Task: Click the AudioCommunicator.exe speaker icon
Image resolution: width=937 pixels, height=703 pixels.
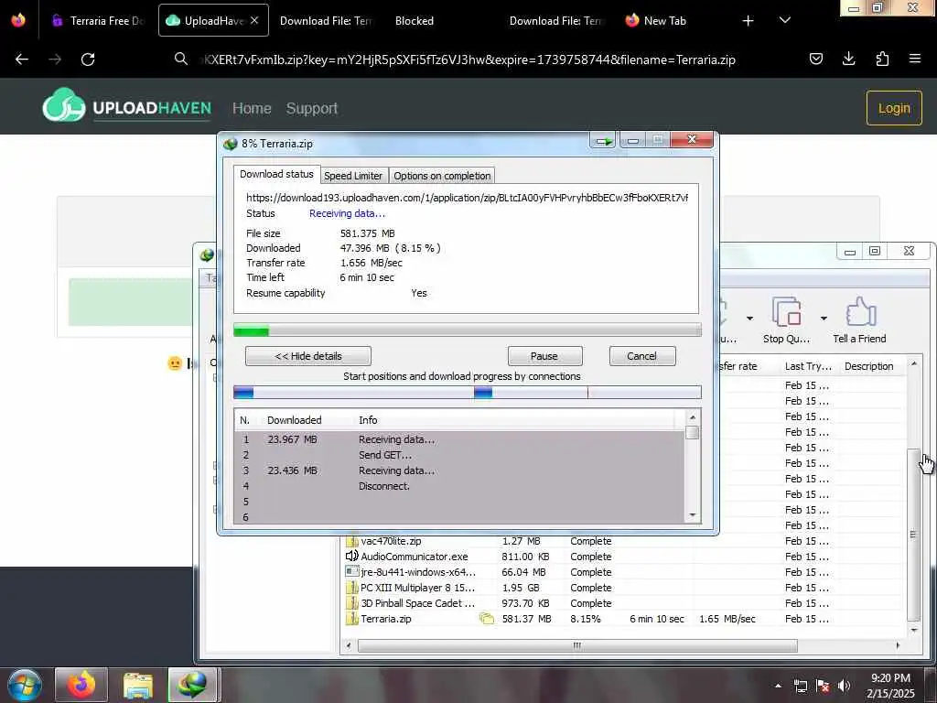Action: [x=352, y=557]
